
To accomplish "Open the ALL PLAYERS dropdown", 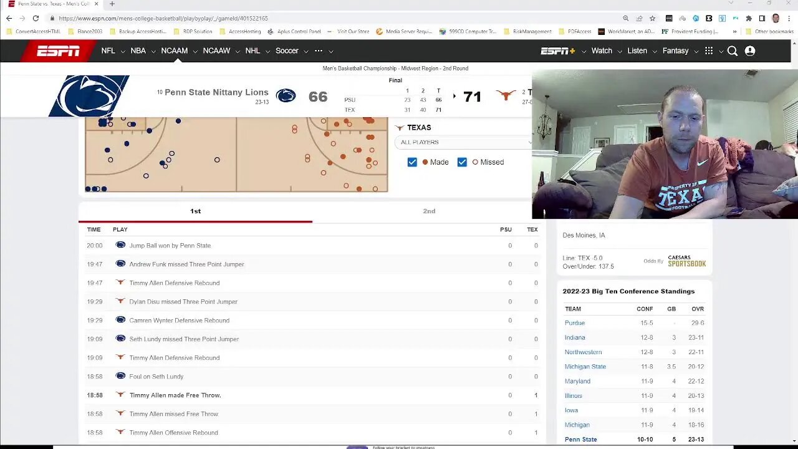I will tap(463, 142).
